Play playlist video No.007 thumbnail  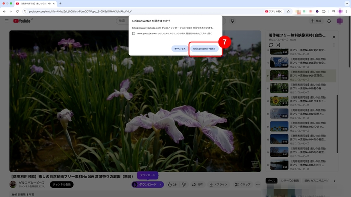(279, 52)
